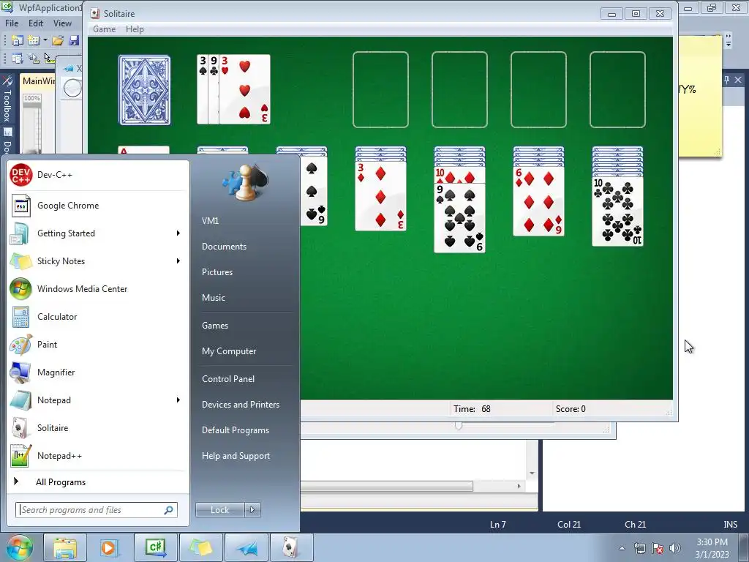Screen dimensions: 749x562
Task: Click the Windows Start orb
Action: 19,547
